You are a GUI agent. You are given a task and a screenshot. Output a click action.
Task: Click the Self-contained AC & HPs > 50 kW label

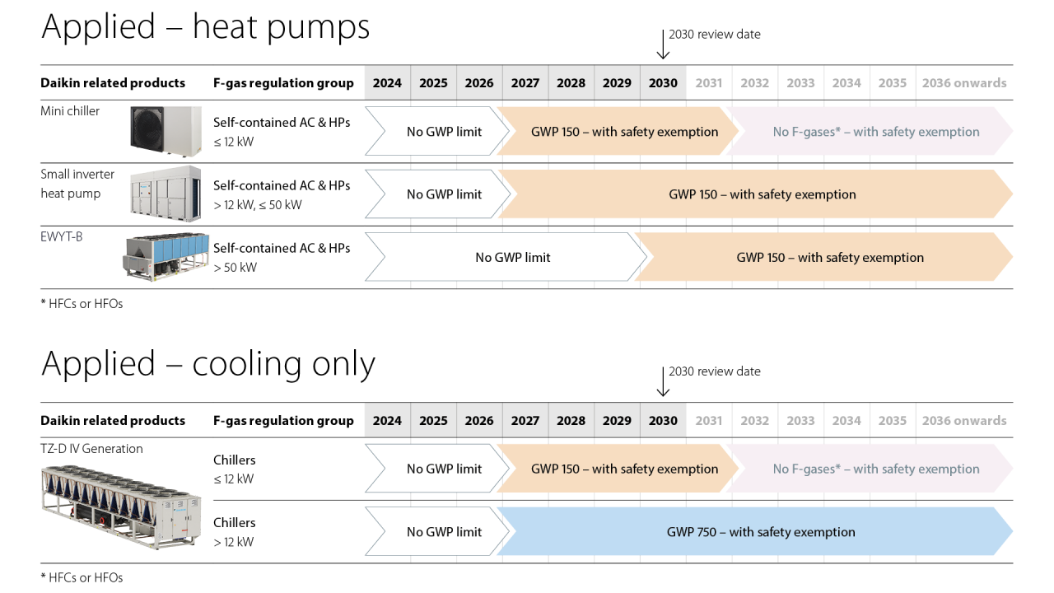click(281, 257)
